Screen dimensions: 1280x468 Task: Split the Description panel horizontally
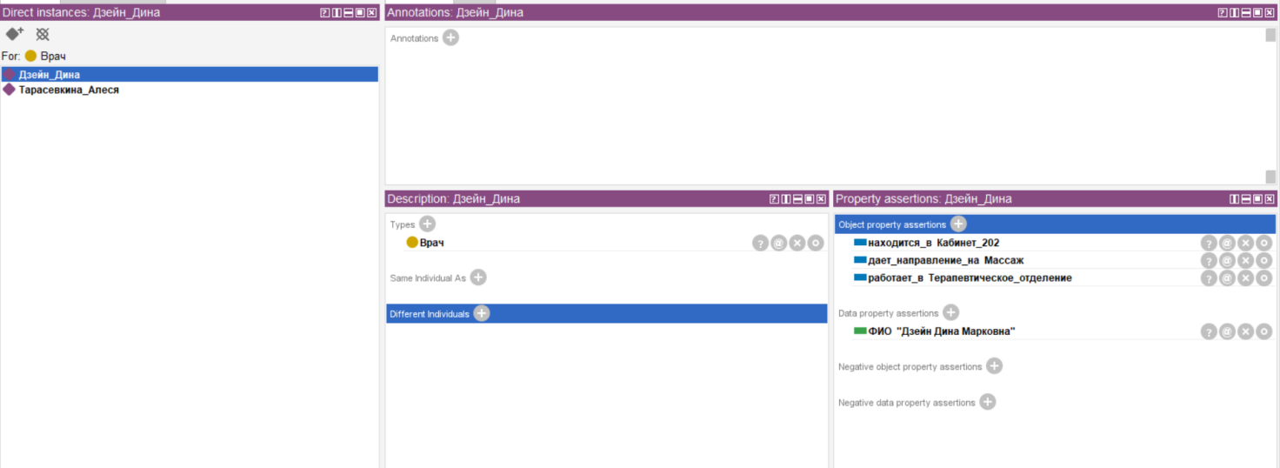(797, 199)
